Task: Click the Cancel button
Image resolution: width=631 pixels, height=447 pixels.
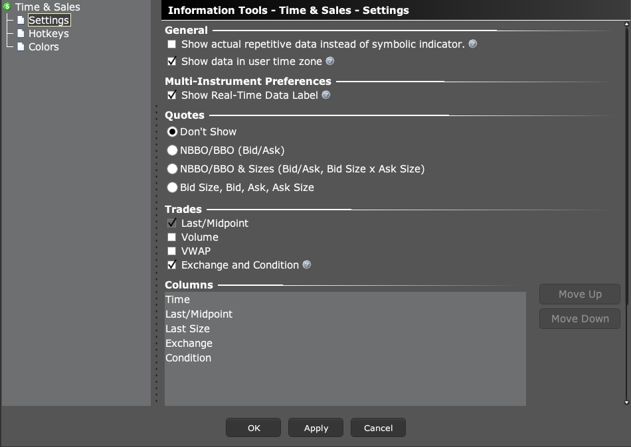Action: (x=379, y=428)
